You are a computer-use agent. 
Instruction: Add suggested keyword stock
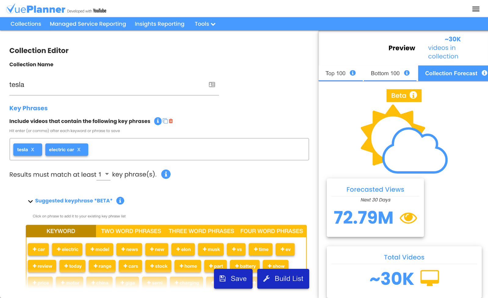(x=158, y=266)
